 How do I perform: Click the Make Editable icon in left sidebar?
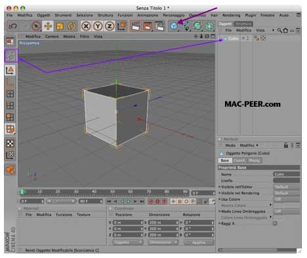10,56
